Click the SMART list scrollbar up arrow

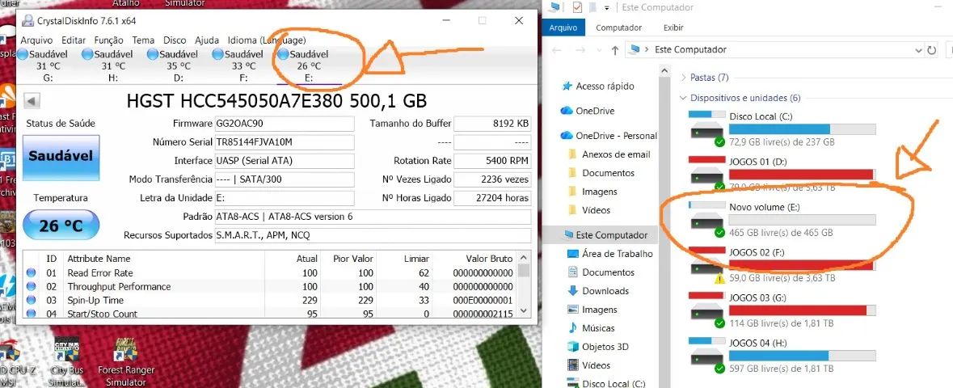coord(523,256)
